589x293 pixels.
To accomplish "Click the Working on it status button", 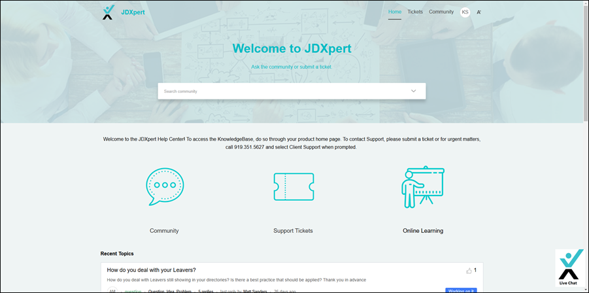I will [x=461, y=290].
